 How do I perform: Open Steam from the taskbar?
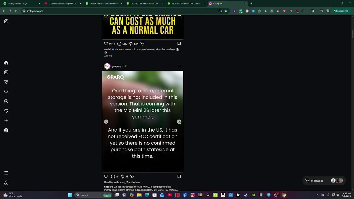coord(246,195)
